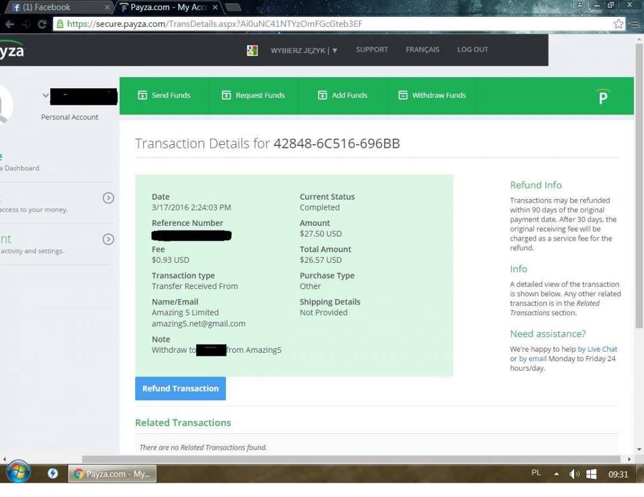Reload the page with the refresh icon
644x497 pixels.
point(42,24)
